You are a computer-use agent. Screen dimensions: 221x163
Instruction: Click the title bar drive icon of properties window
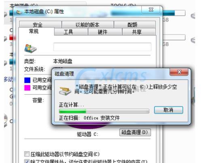coord(19,12)
